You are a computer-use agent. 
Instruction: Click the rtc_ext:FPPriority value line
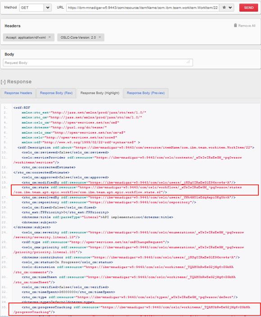point(65,212)
